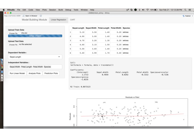Click the iris.csv file name

click(x=24, y=33)
